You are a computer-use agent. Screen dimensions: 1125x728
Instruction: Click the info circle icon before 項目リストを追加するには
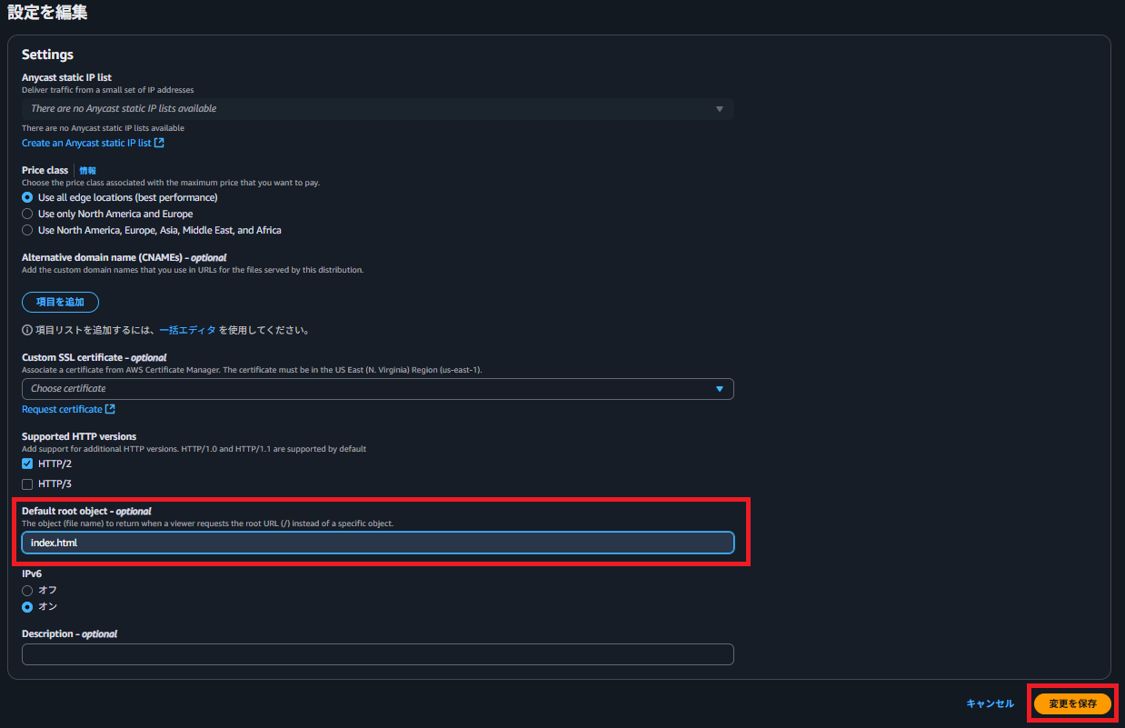click(x=26, y=330)
